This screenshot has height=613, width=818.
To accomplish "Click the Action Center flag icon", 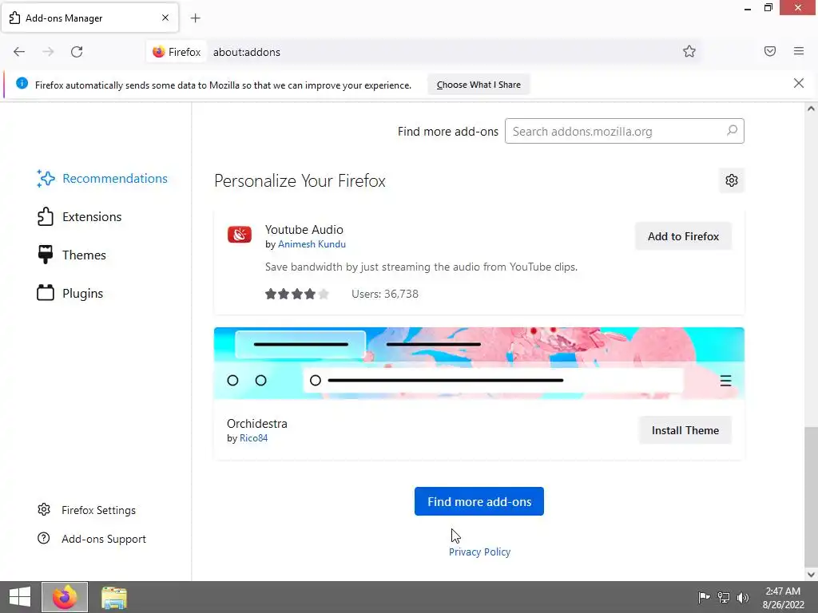I will pos(704,597).
